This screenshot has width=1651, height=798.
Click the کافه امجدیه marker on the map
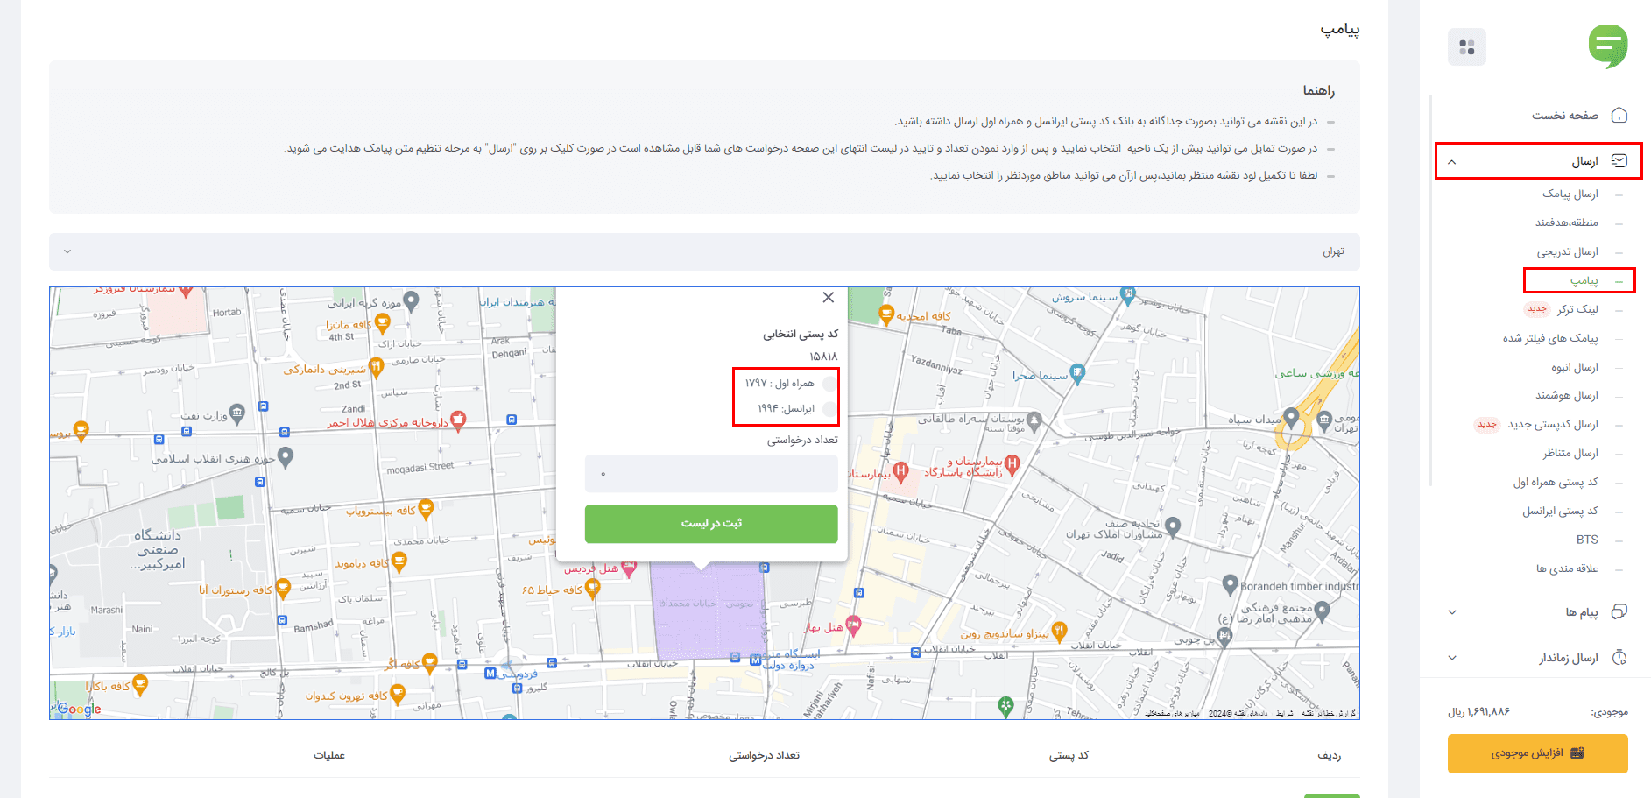click(886, 315)
